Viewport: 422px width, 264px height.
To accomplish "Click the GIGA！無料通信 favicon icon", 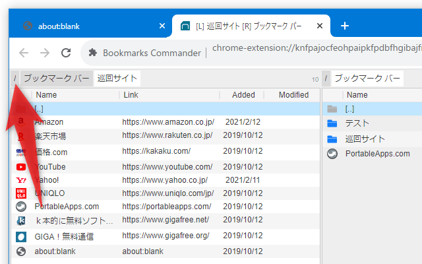I will tap(21, 237).
